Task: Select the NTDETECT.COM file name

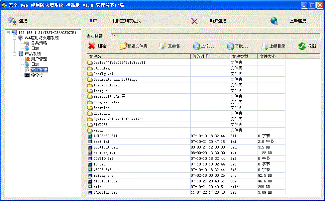Action: click(x=105, y=181)
